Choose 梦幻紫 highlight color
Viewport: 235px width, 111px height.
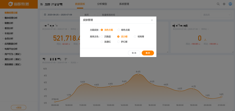click(119, 42)
